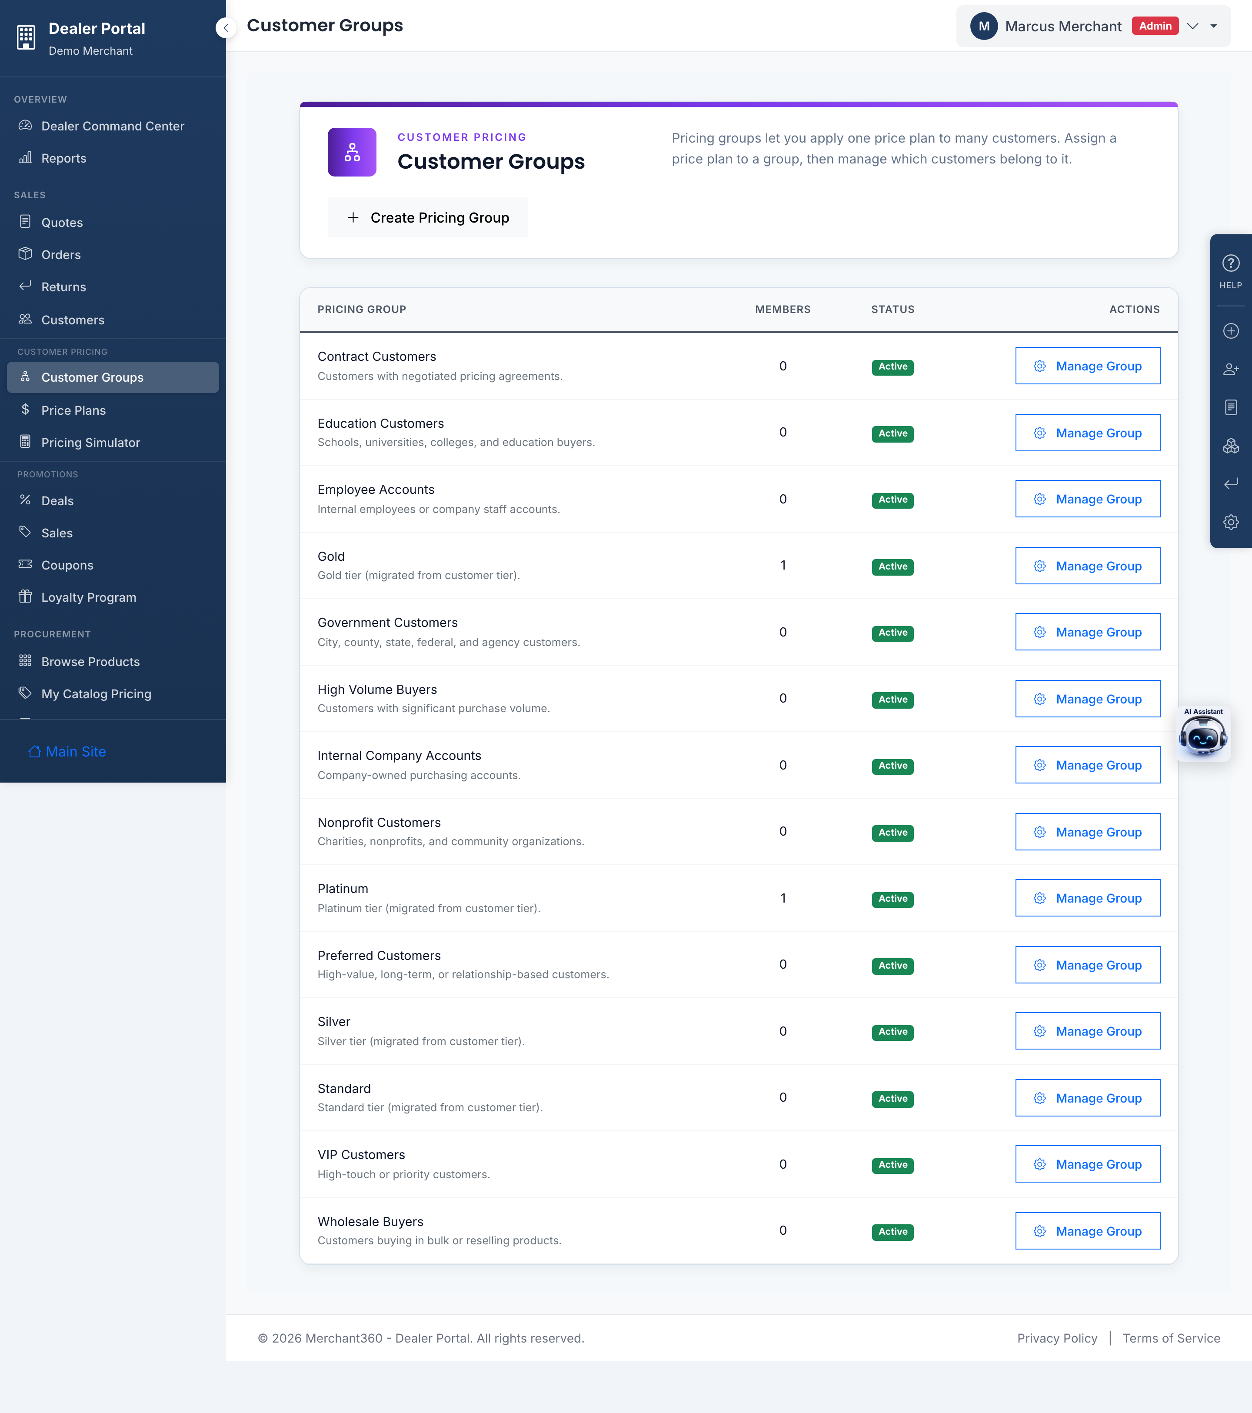This screenshot has width=1252, height=1413.
Task: Click the VIP Customers group name
Action: (x=361, y=1154)
